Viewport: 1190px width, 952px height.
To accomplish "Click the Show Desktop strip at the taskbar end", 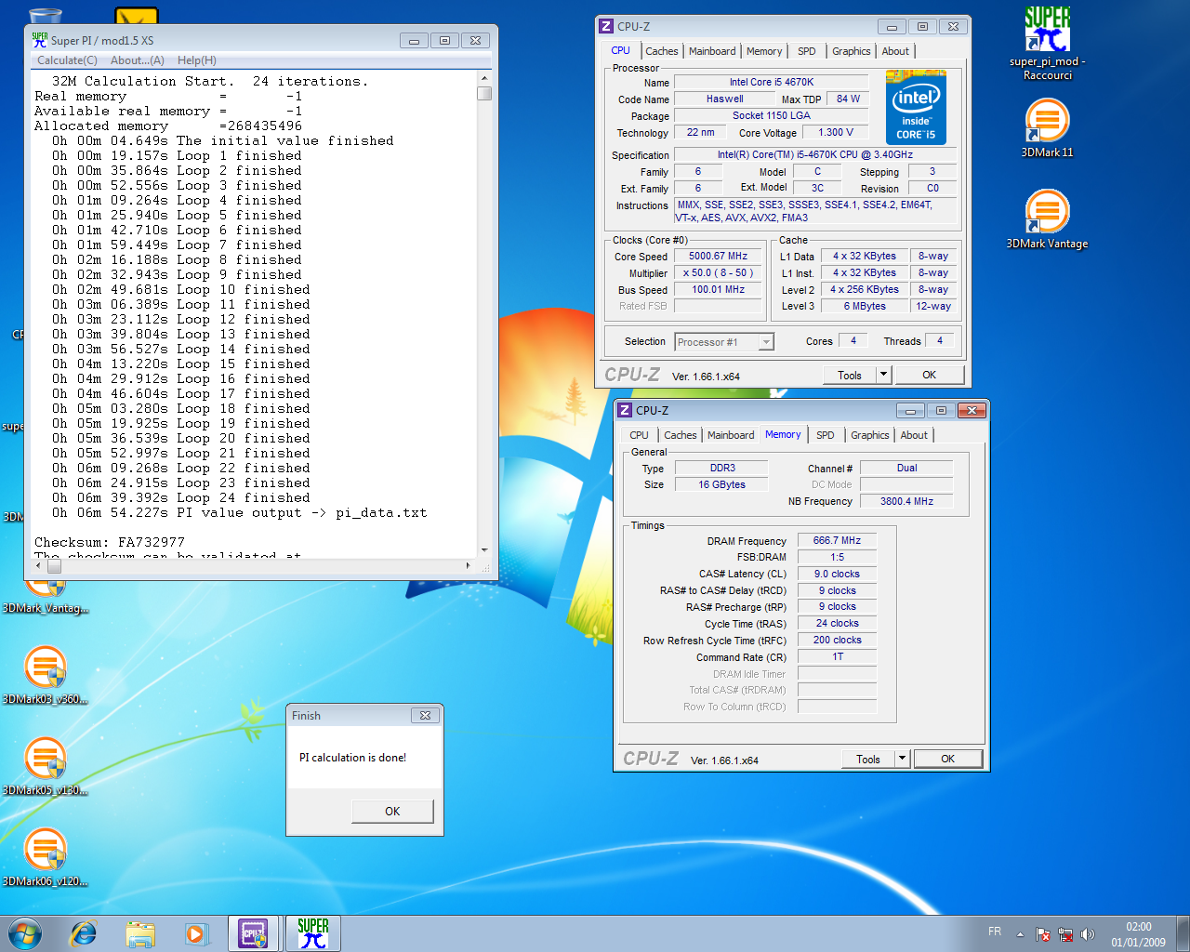I will (1183, 933).
